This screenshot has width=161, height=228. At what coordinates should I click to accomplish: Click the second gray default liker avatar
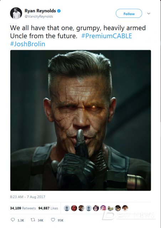(x=89, y=208)
